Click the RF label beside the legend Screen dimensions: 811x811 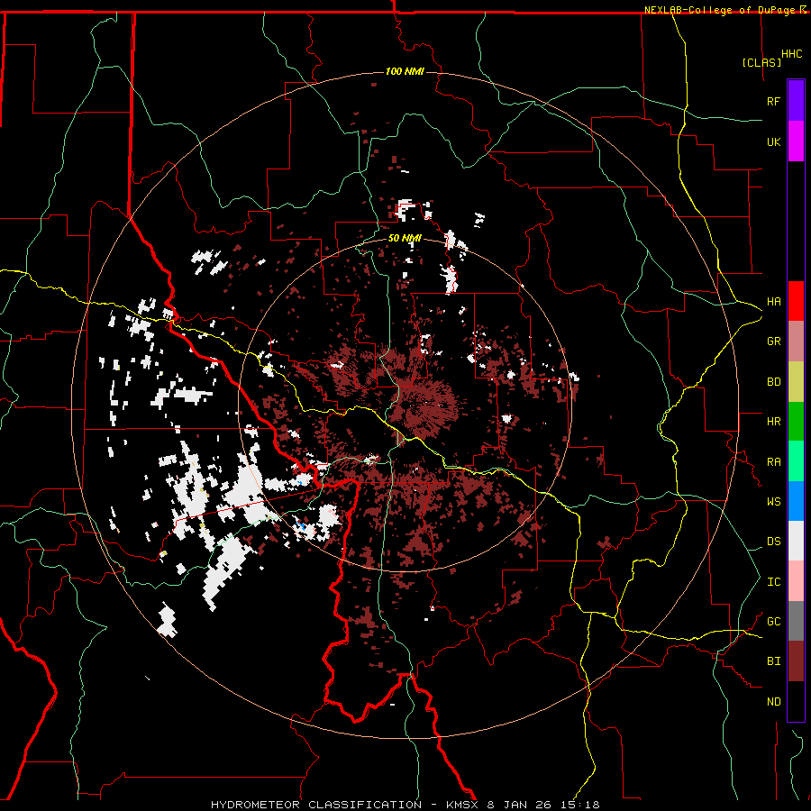tap(774, 101)
